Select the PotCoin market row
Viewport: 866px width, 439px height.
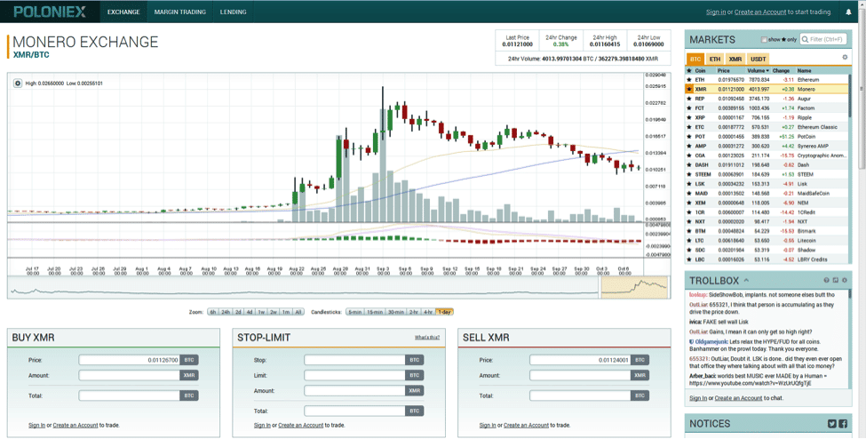pyautogui.click(x=767, y=137)
